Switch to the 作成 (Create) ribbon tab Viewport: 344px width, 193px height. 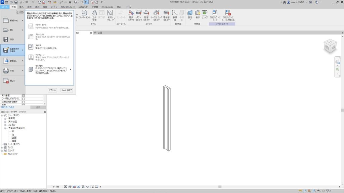click(13, 7)
